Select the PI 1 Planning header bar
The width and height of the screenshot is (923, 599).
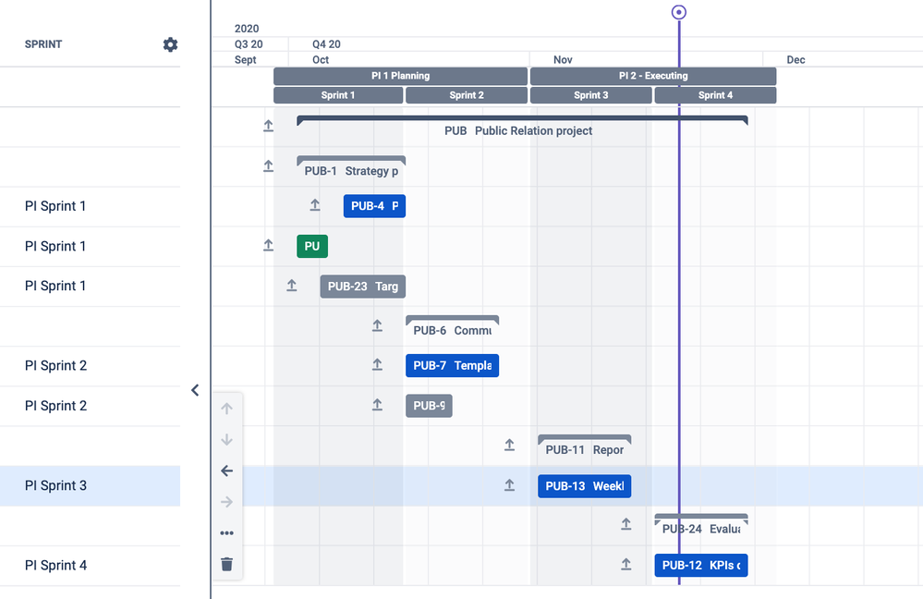tap(400, 76)
